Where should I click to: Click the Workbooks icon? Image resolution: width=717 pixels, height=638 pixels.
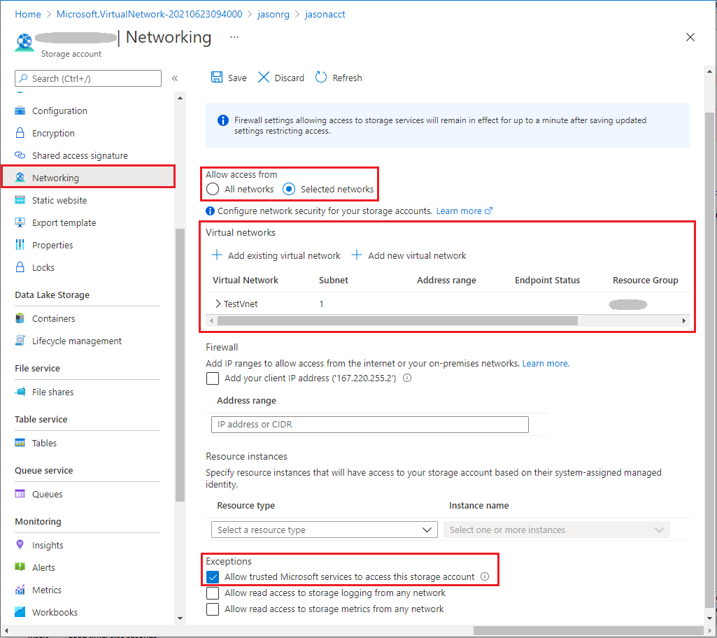point(20,612)
